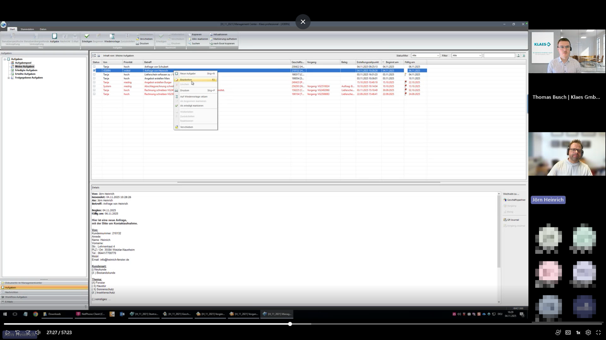The image size is (606, 340).
Task: Click nach Excel kopieren in ribbon
Action: point(223,43)
